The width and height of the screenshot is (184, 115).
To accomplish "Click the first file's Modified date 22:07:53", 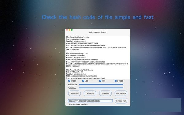I will tap(76, 41).
